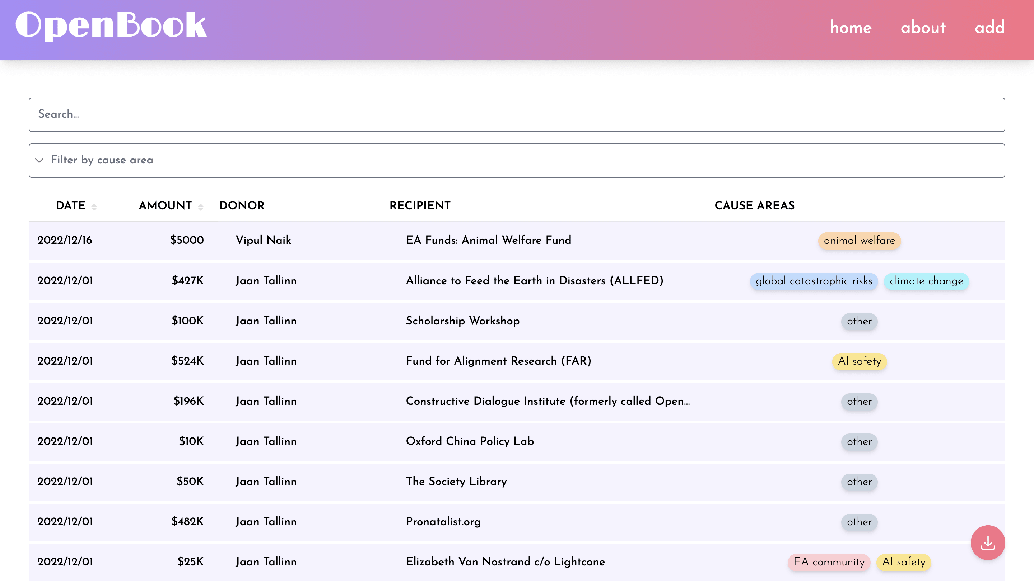Click into the Search field

[x=516, y=114]
